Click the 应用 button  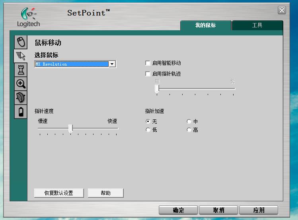click(x=259, y=210)
